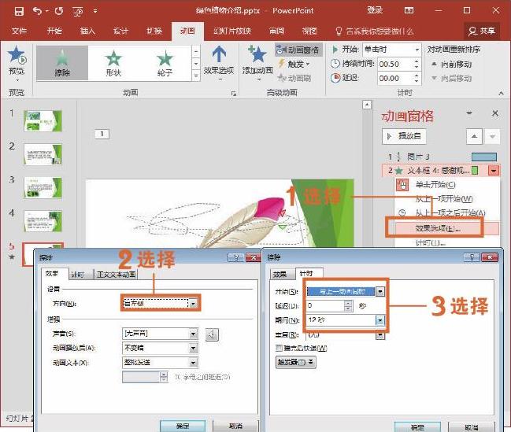Viewport: 511px width, 432px height.
Task: Click the 动画刷 animation painter icon
Action: pyautogui.click(x=294, y=78)
